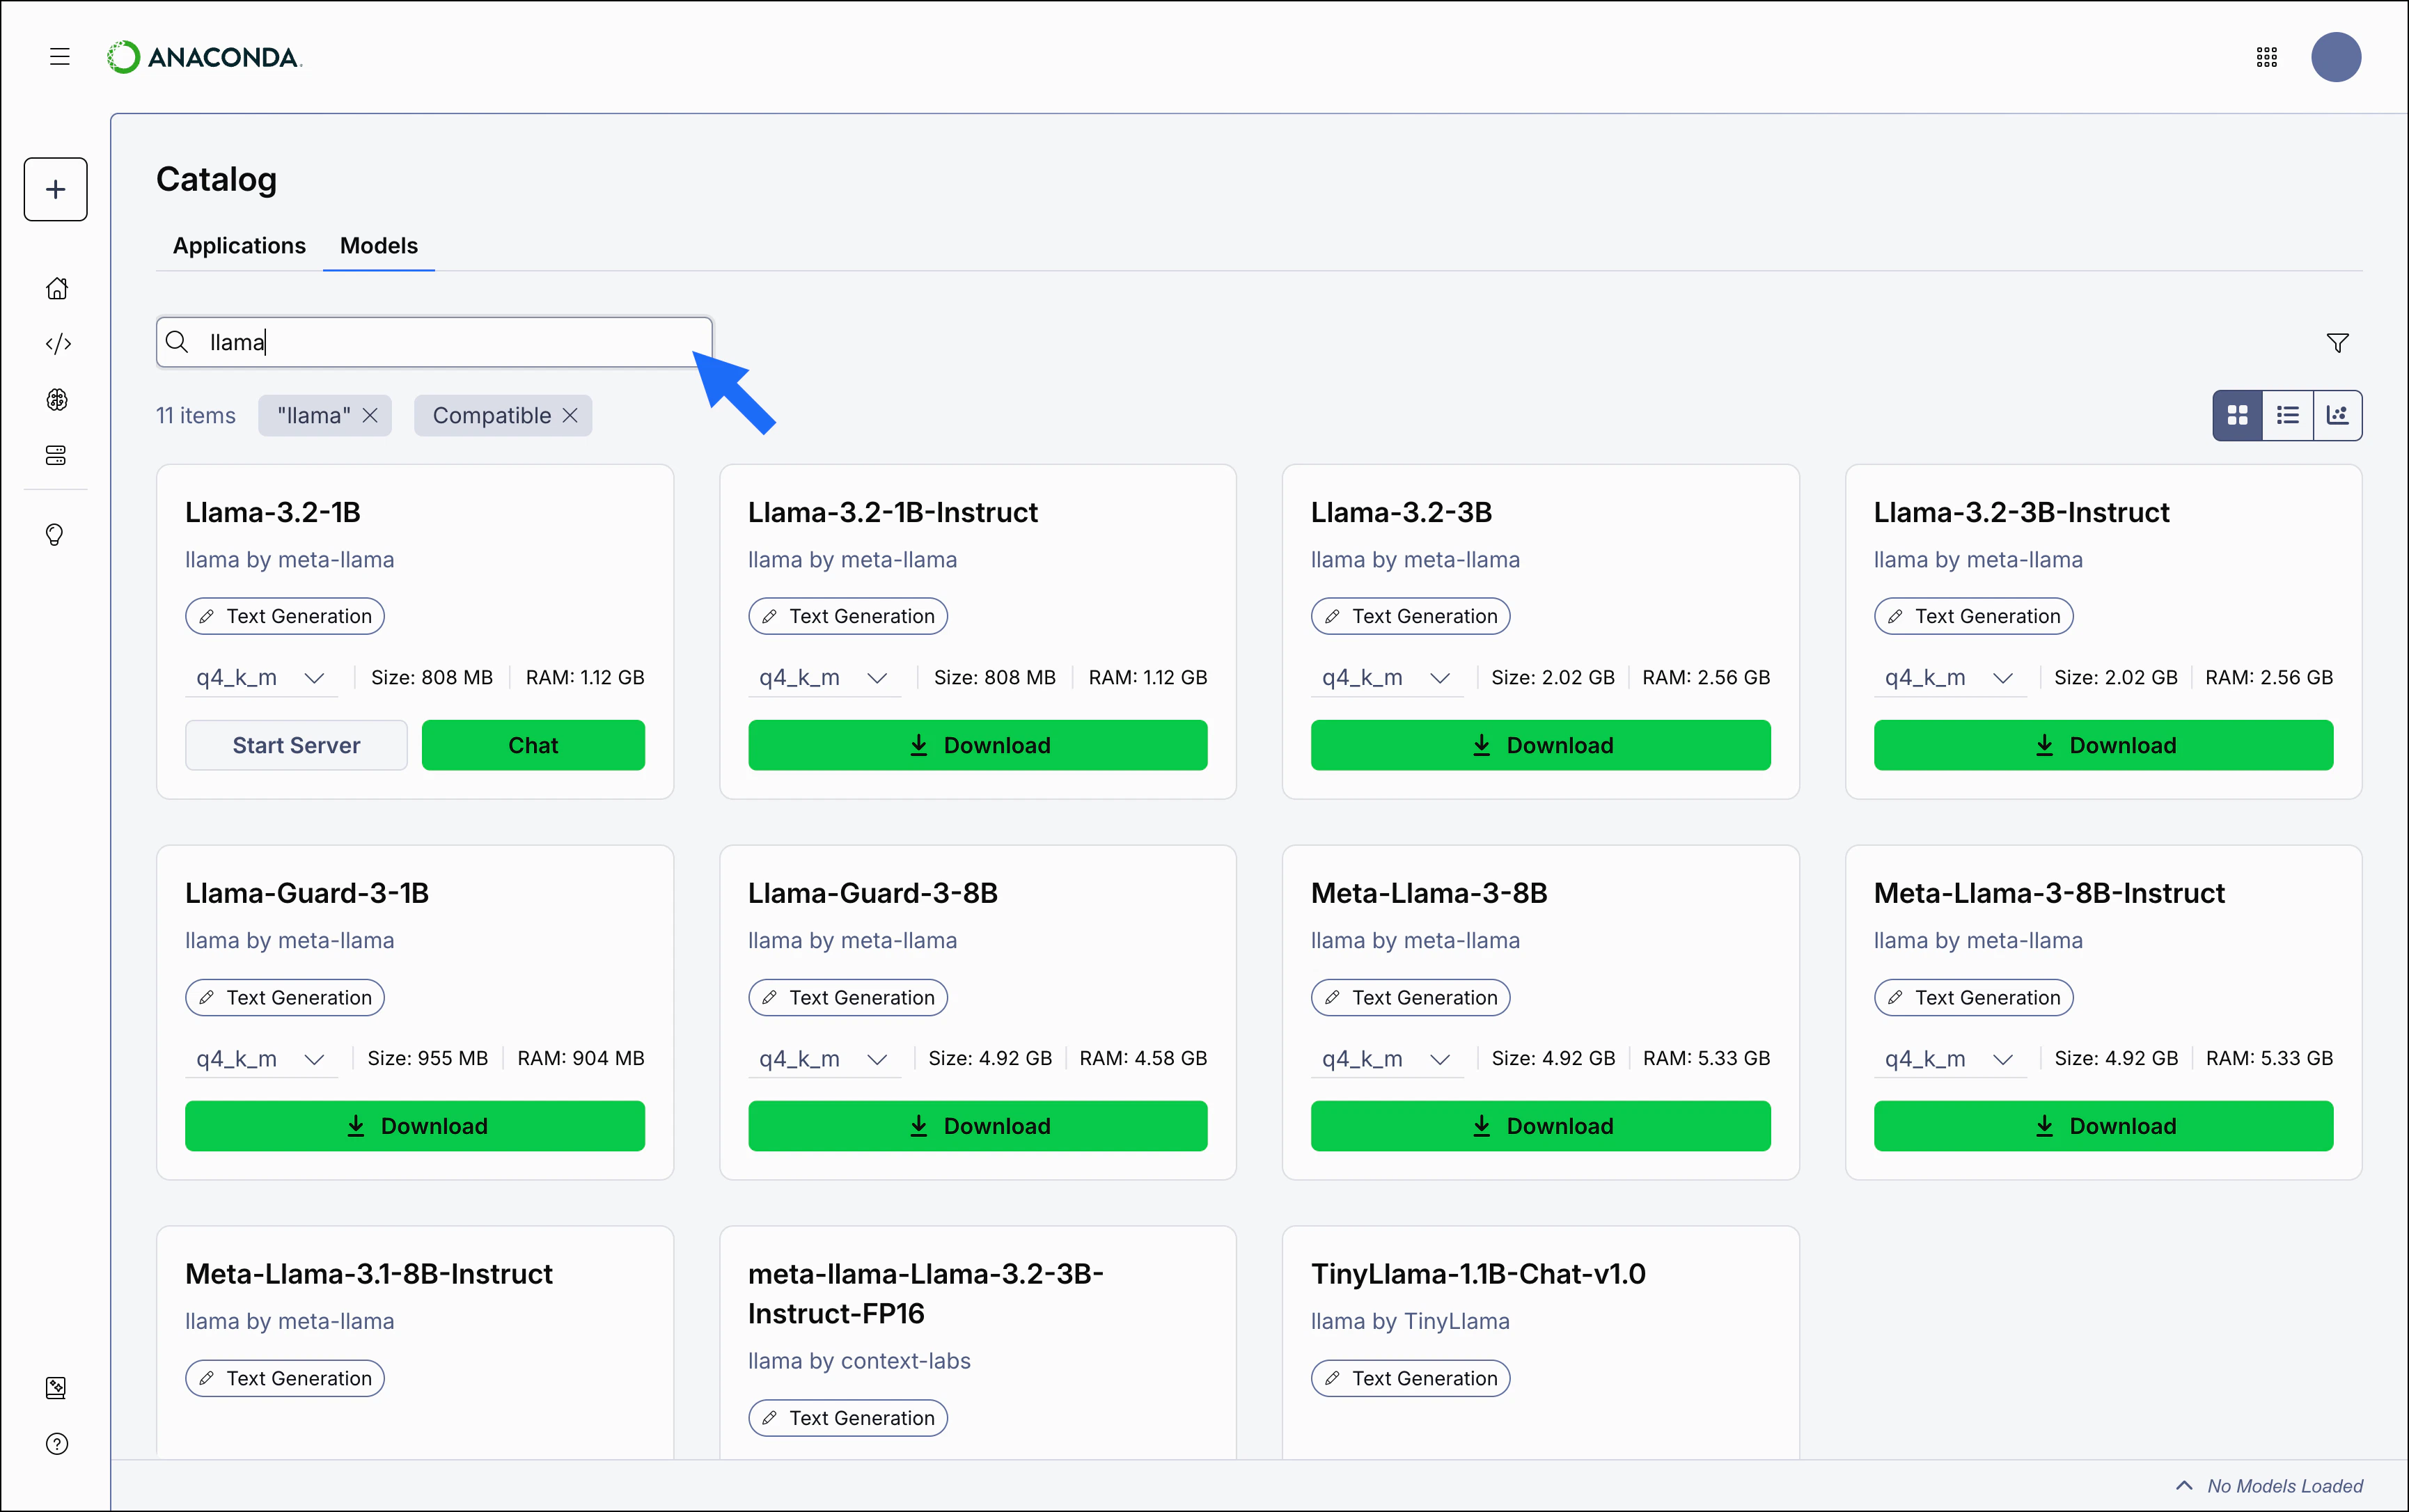2409x1512 pixels.
Task: Select the servers icon in the sidebar
Action: (57, 455)
